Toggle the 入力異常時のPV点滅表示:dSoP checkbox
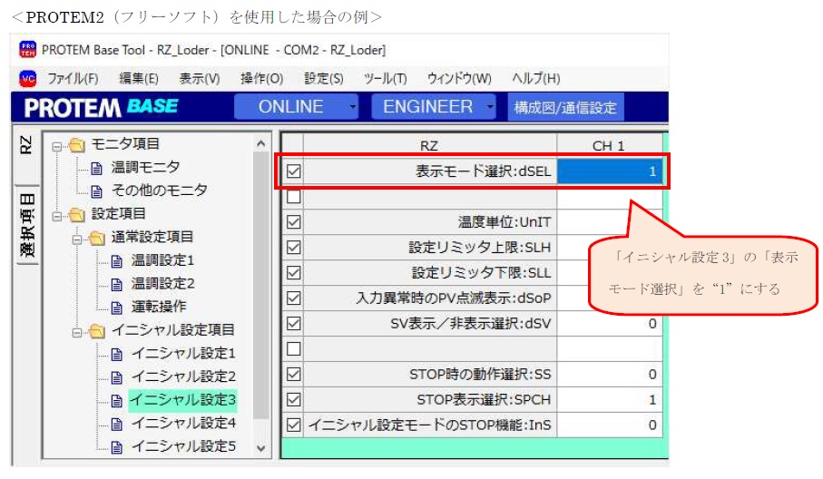Viewport: 823px width, 479px height. pyautogui.click(x=293, y=298)
